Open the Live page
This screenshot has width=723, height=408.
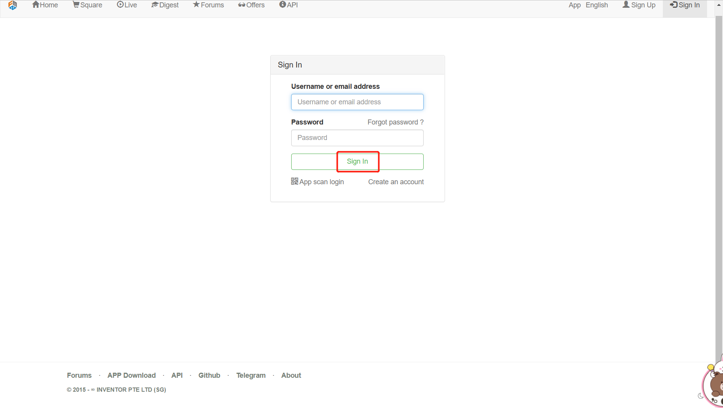click(x=127, y=5)
